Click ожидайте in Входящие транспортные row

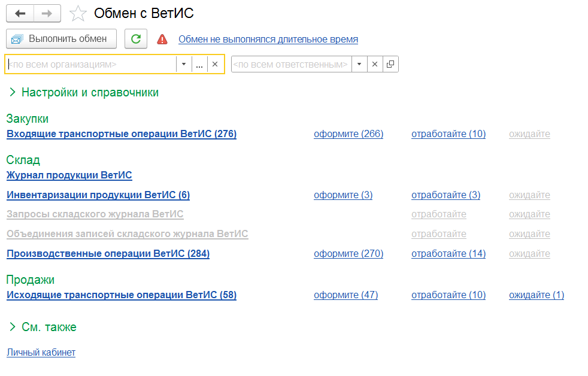click(529, 134)
